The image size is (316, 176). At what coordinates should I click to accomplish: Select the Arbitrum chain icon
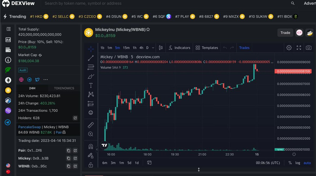click(8, 100)
